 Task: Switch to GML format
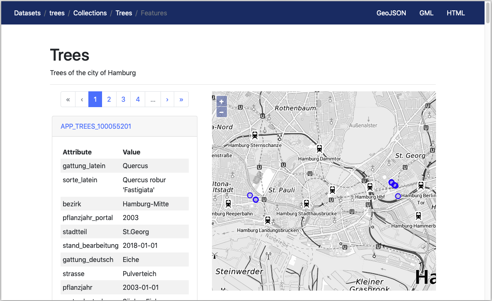pyautogui.click(x=426, y=13)
